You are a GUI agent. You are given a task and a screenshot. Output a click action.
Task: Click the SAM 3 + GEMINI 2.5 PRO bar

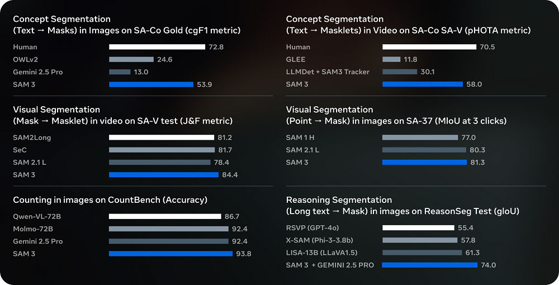429,265
